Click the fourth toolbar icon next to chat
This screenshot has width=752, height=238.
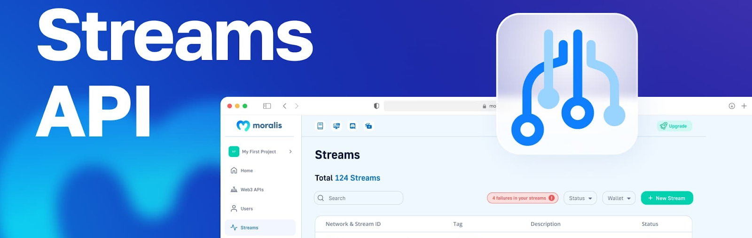click(x=368, y=126)
